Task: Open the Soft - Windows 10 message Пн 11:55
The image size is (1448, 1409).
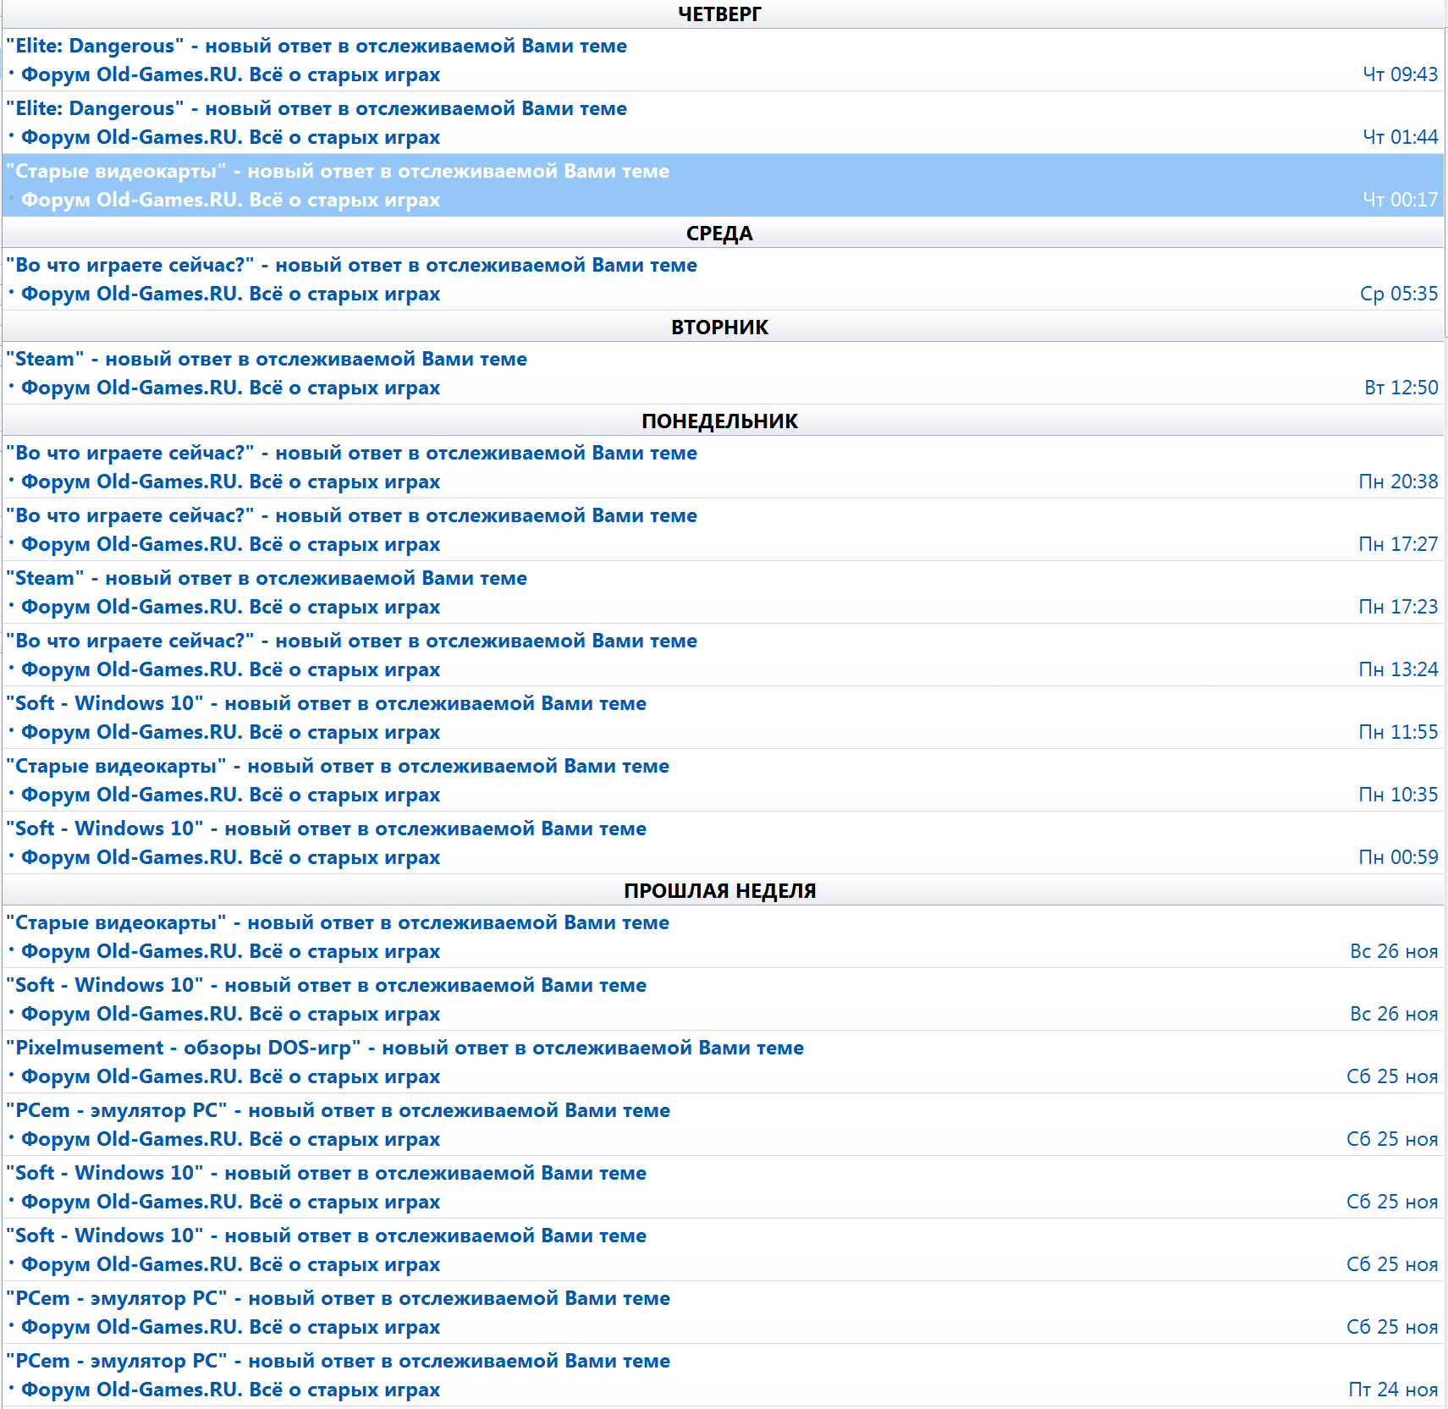Action: tap(724, 718)
